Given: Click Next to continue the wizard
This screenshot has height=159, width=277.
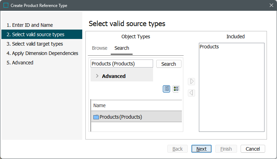Looking at the screenshot, I should (201, 149).
